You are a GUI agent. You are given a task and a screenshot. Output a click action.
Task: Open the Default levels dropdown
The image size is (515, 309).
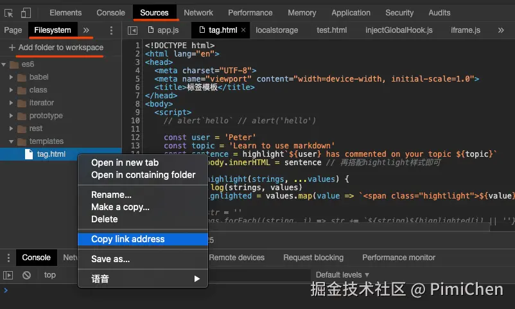tap(342, 275)
